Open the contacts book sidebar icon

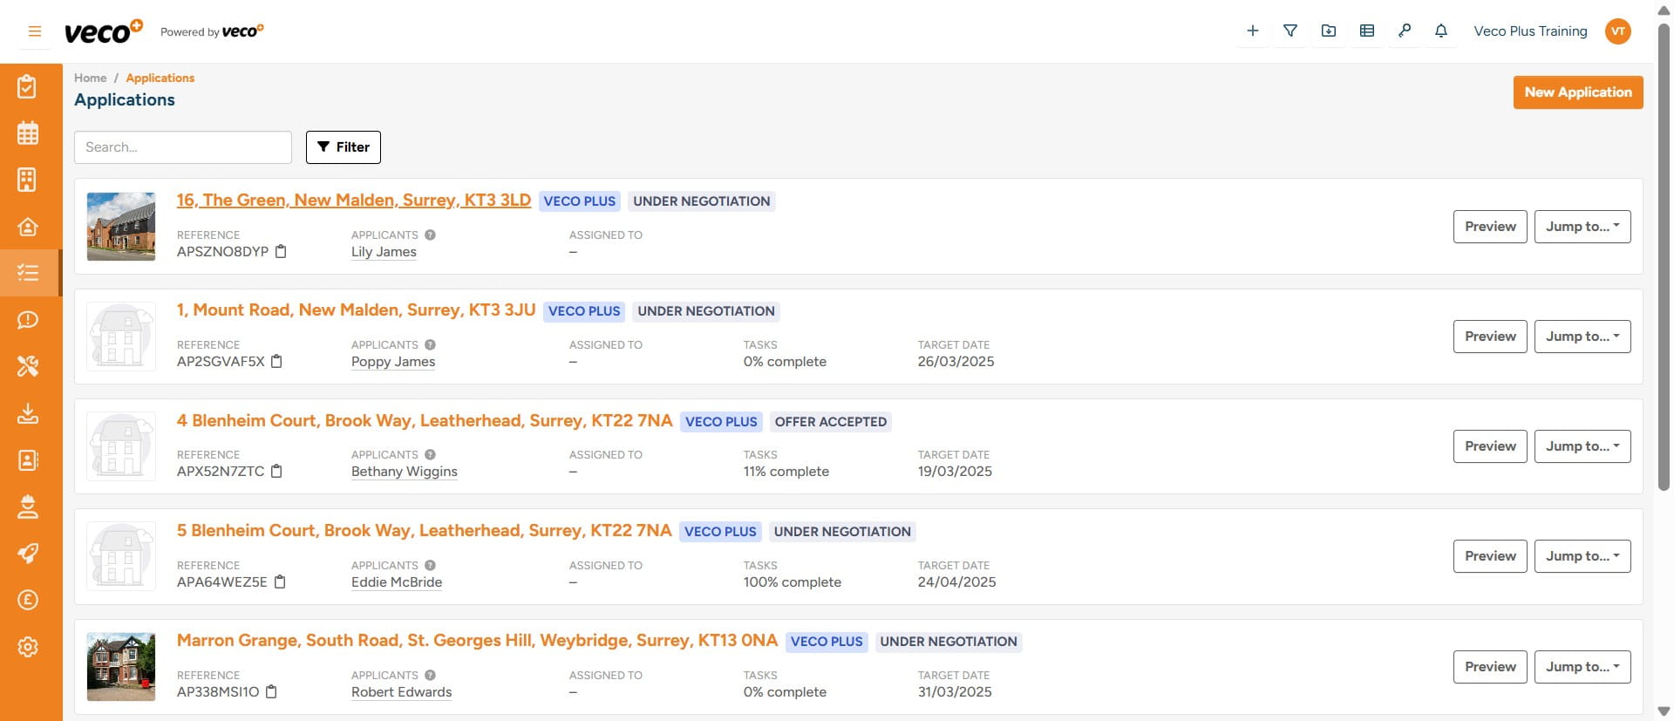pos(28,459)
